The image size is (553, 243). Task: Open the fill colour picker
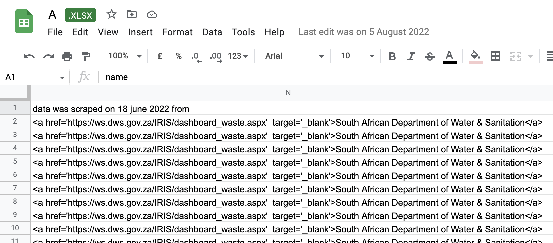tap(475, 56)
